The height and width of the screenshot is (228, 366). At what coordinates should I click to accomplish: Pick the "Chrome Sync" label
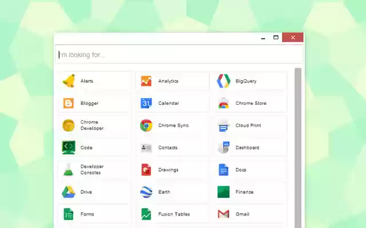(x=173, y=125)
